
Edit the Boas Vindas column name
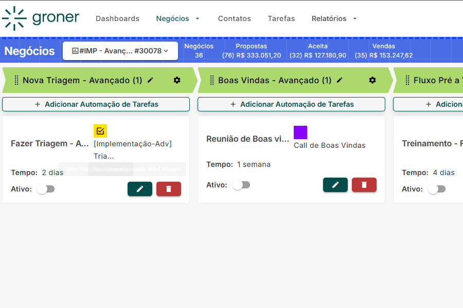340,80
